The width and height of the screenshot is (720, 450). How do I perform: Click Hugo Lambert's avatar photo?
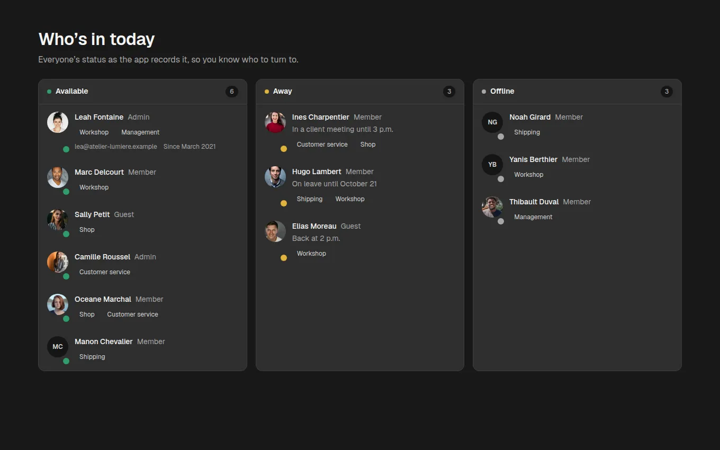point(275,177)
